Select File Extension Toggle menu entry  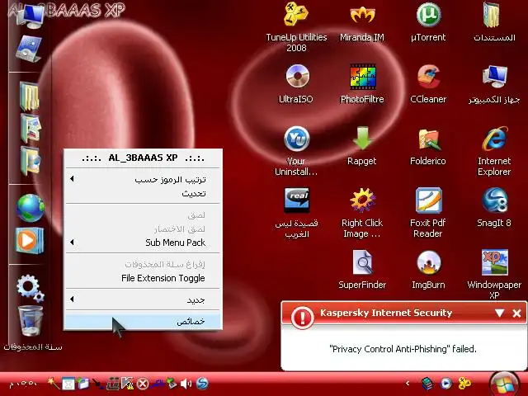[x=143, y=278]
